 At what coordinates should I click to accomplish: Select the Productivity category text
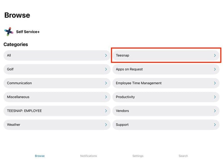click(125, 97)
